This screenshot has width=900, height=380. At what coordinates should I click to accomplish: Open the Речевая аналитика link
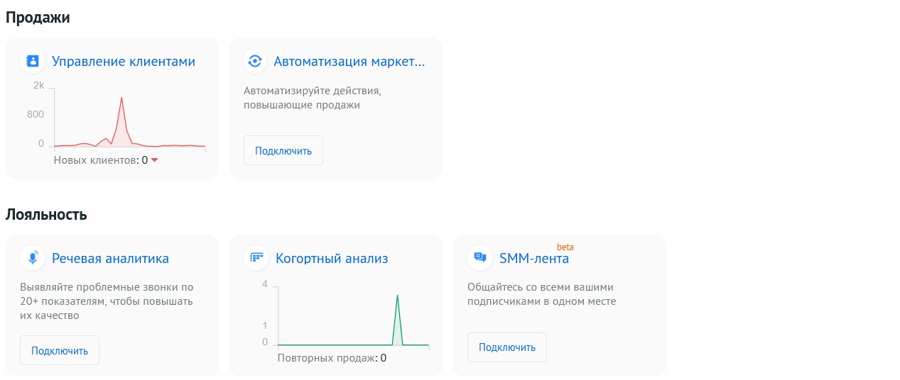pos(111,259)
